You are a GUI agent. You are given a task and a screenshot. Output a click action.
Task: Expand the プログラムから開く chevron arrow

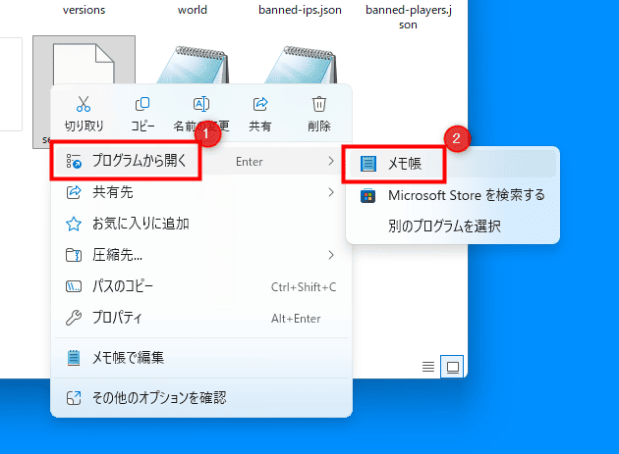click(331, 161)
